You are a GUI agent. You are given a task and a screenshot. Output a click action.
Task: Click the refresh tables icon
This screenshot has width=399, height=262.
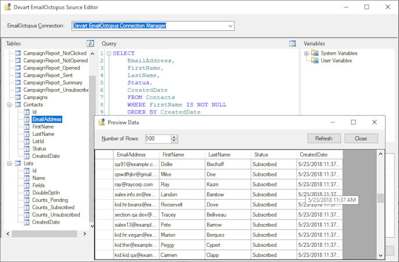tap(90, 44)
